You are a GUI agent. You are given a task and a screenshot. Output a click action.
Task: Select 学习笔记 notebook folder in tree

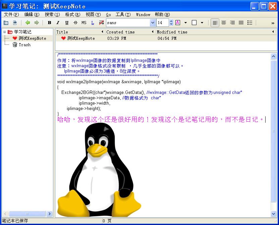(x=22, y=32)
